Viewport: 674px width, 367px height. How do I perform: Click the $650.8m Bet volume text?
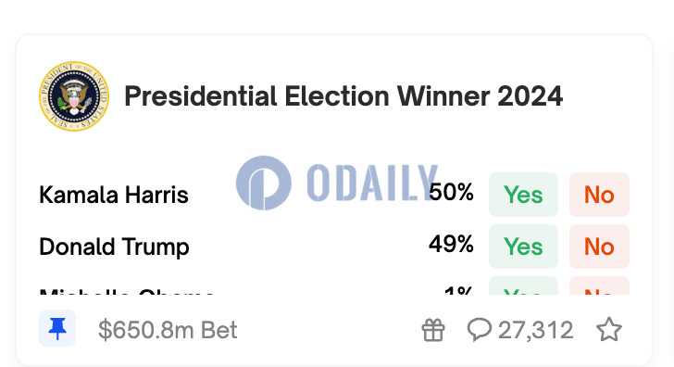pyautogui.click(x=168, y=330)
